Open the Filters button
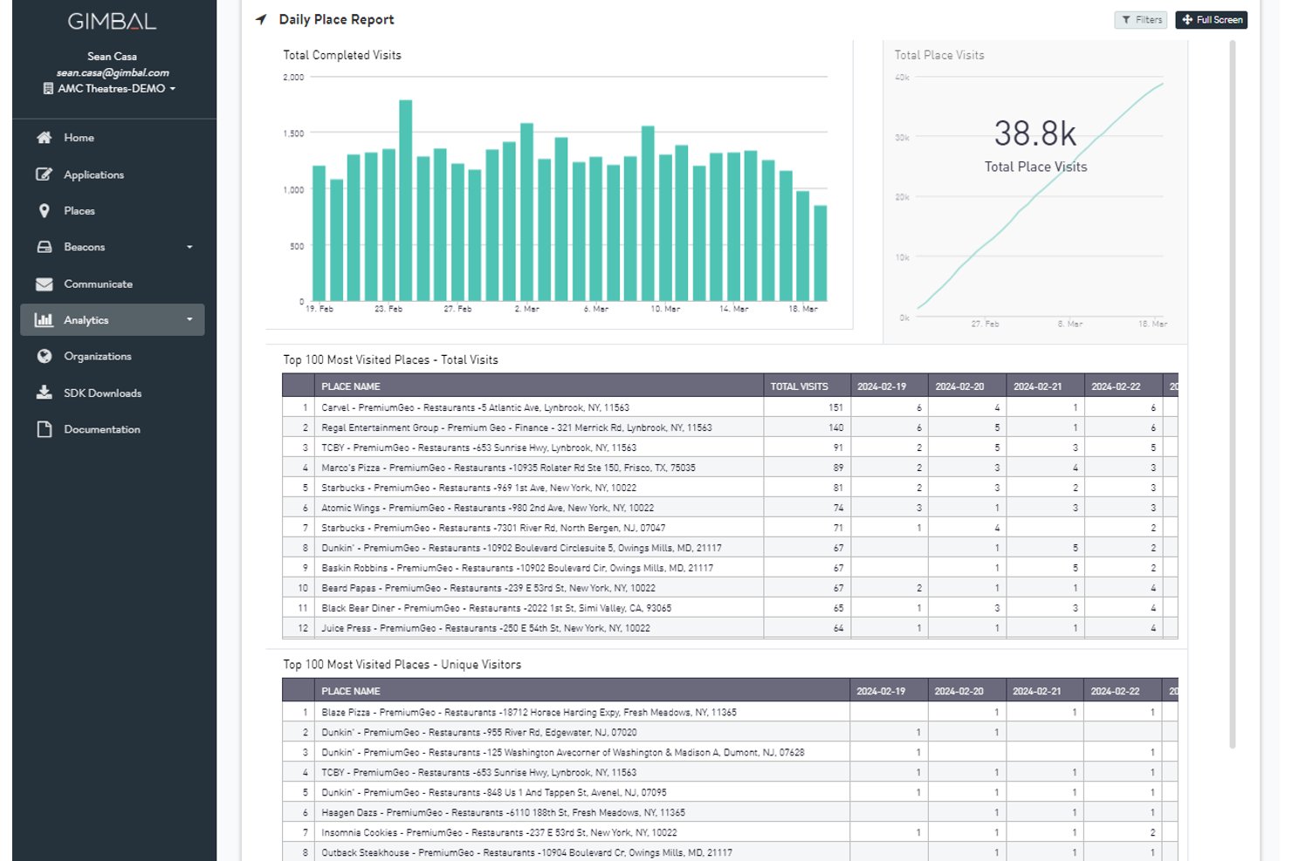Image resolution: width=1292 pixels, height=861 pixels. [x=1141, y=20]
